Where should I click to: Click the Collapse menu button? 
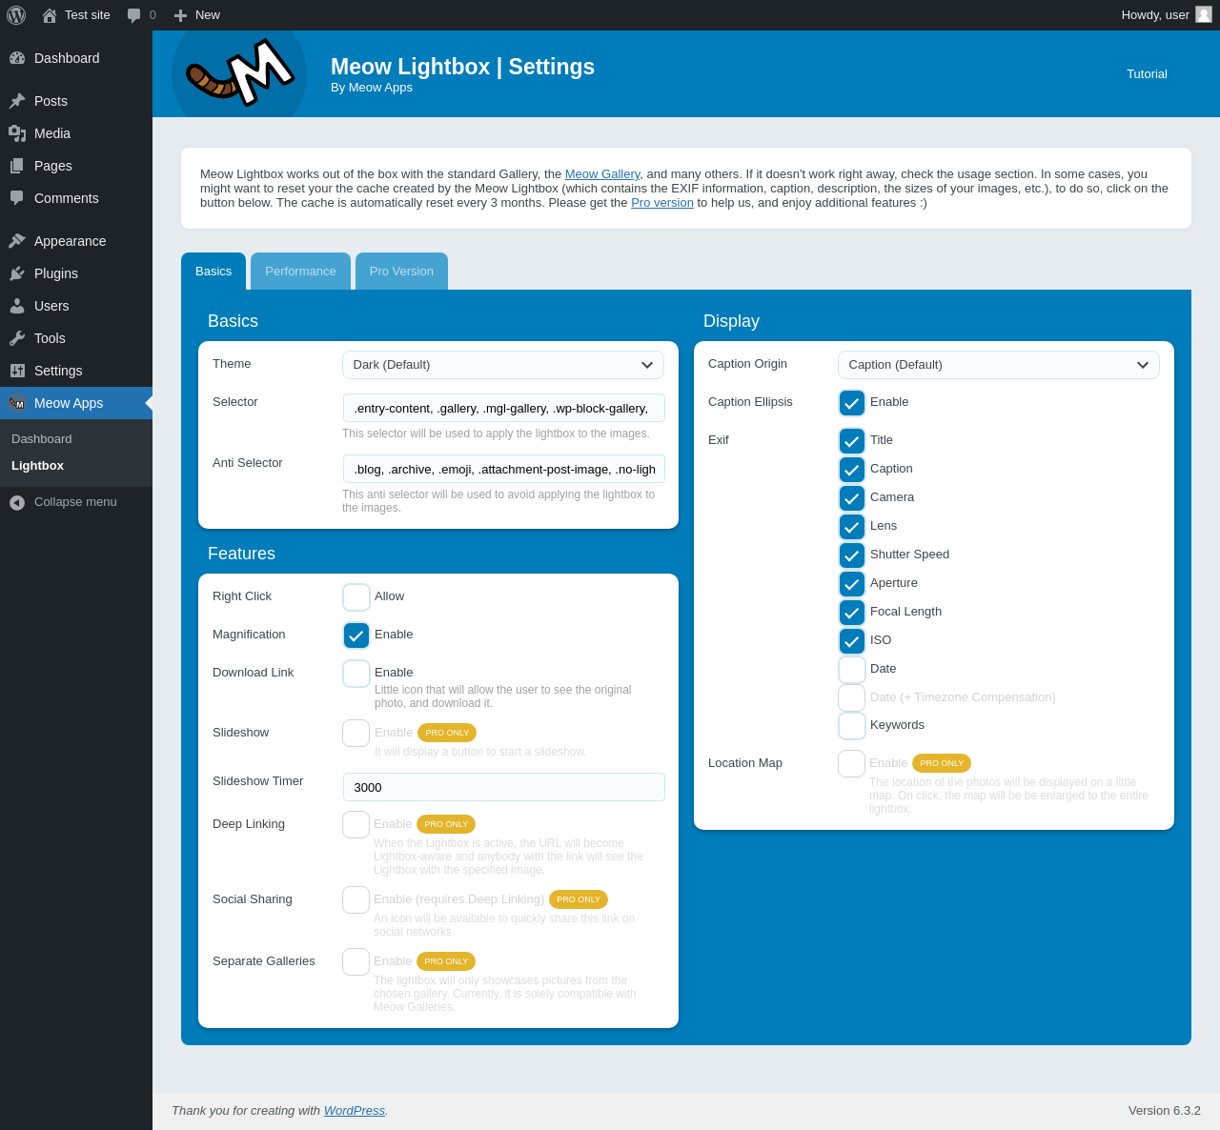[x=76, y=502]
